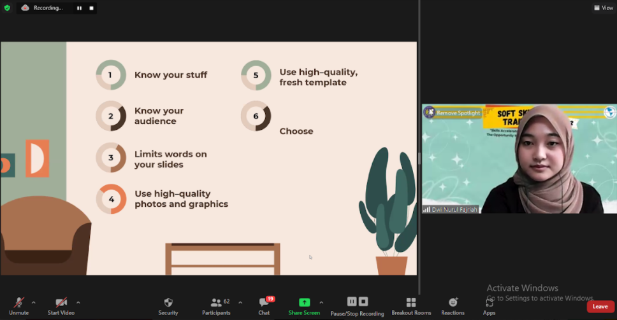617x320 pixels.
Task: Open the Security shield menu
Action: pyautogui.click(x=168, y=303)
